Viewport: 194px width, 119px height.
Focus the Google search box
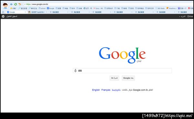point(122,71)
